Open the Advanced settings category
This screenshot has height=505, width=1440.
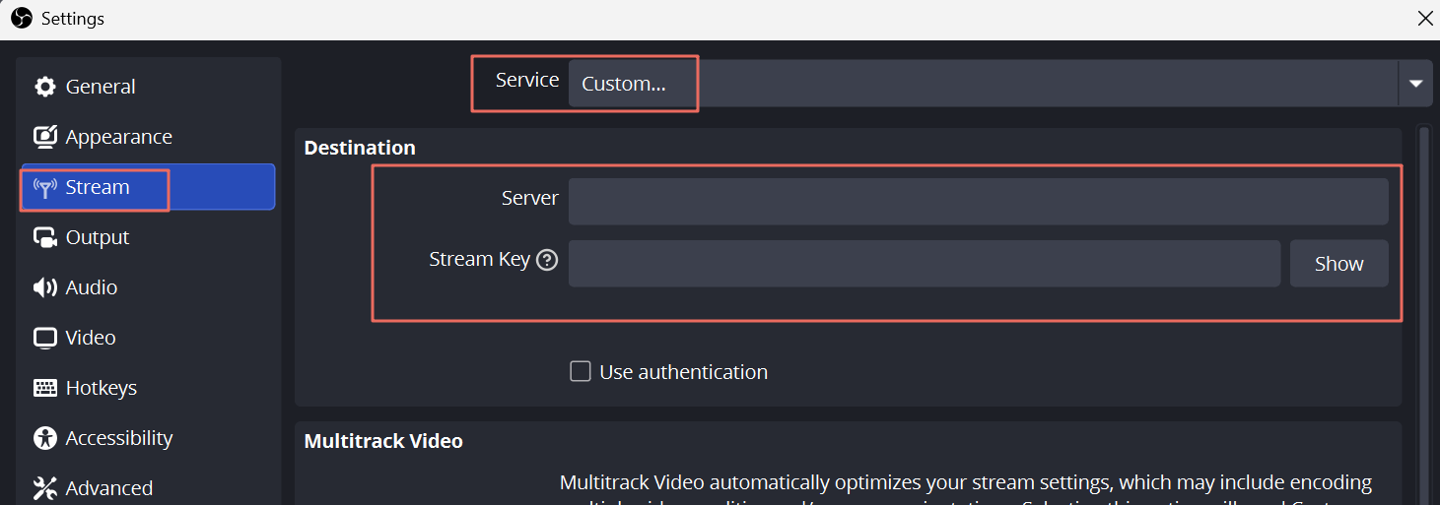(148, 487)
